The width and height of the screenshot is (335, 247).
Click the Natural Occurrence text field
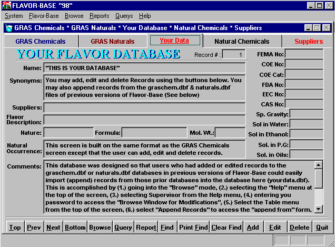[145, 149]
